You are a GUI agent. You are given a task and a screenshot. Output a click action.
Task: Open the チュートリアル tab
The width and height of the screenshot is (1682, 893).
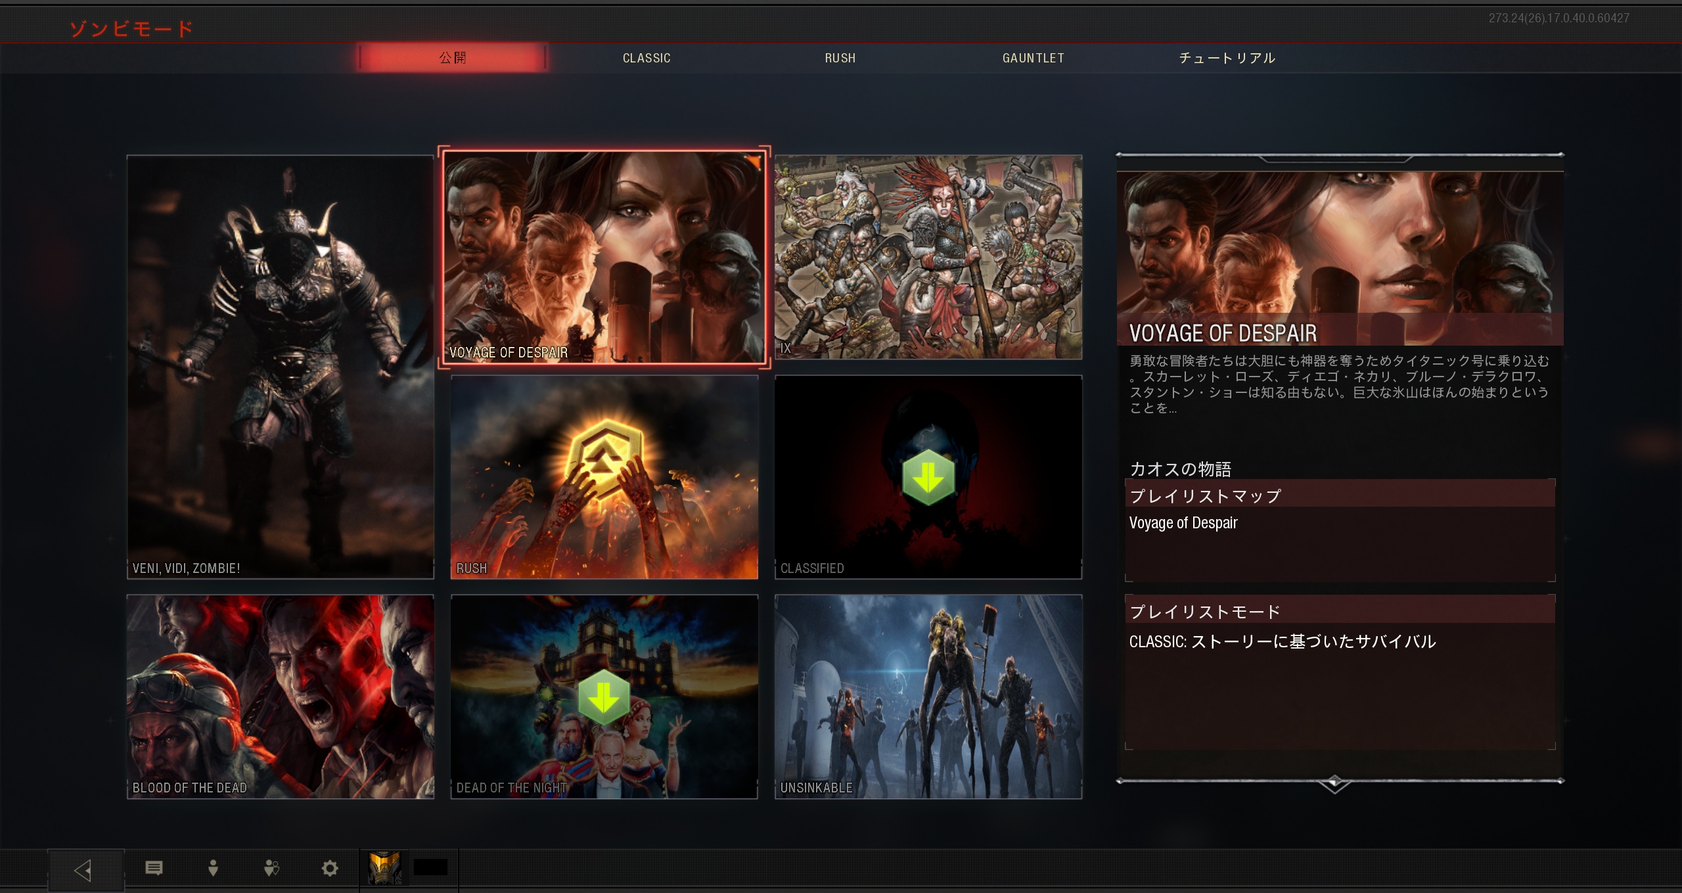coord(1227,58)
